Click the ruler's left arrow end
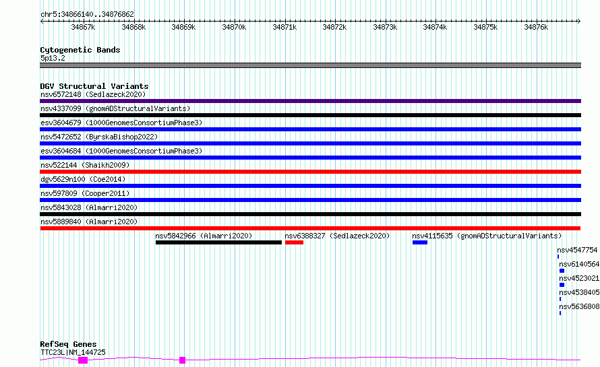 coord(42,21)
